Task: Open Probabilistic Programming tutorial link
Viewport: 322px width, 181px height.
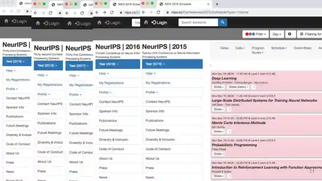Action: point(234,145)
